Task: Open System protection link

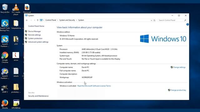Action: click(x=35, y=38)
